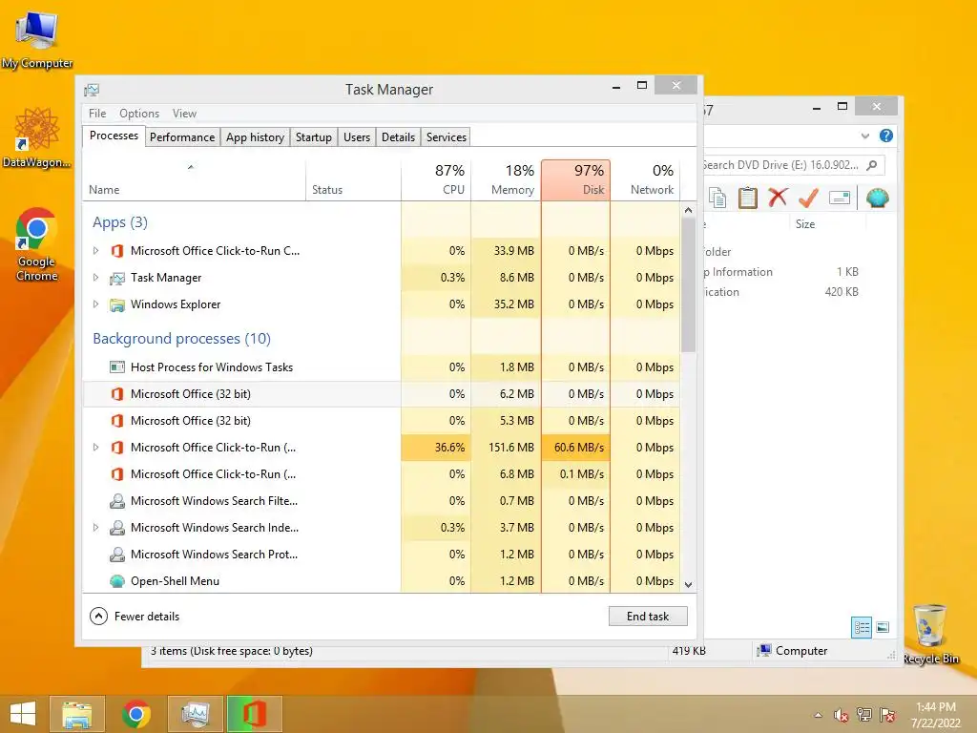Expand Microsoft Windows Search Indexer row
This screenshot has width=977, height=733.
coord(95,527)
